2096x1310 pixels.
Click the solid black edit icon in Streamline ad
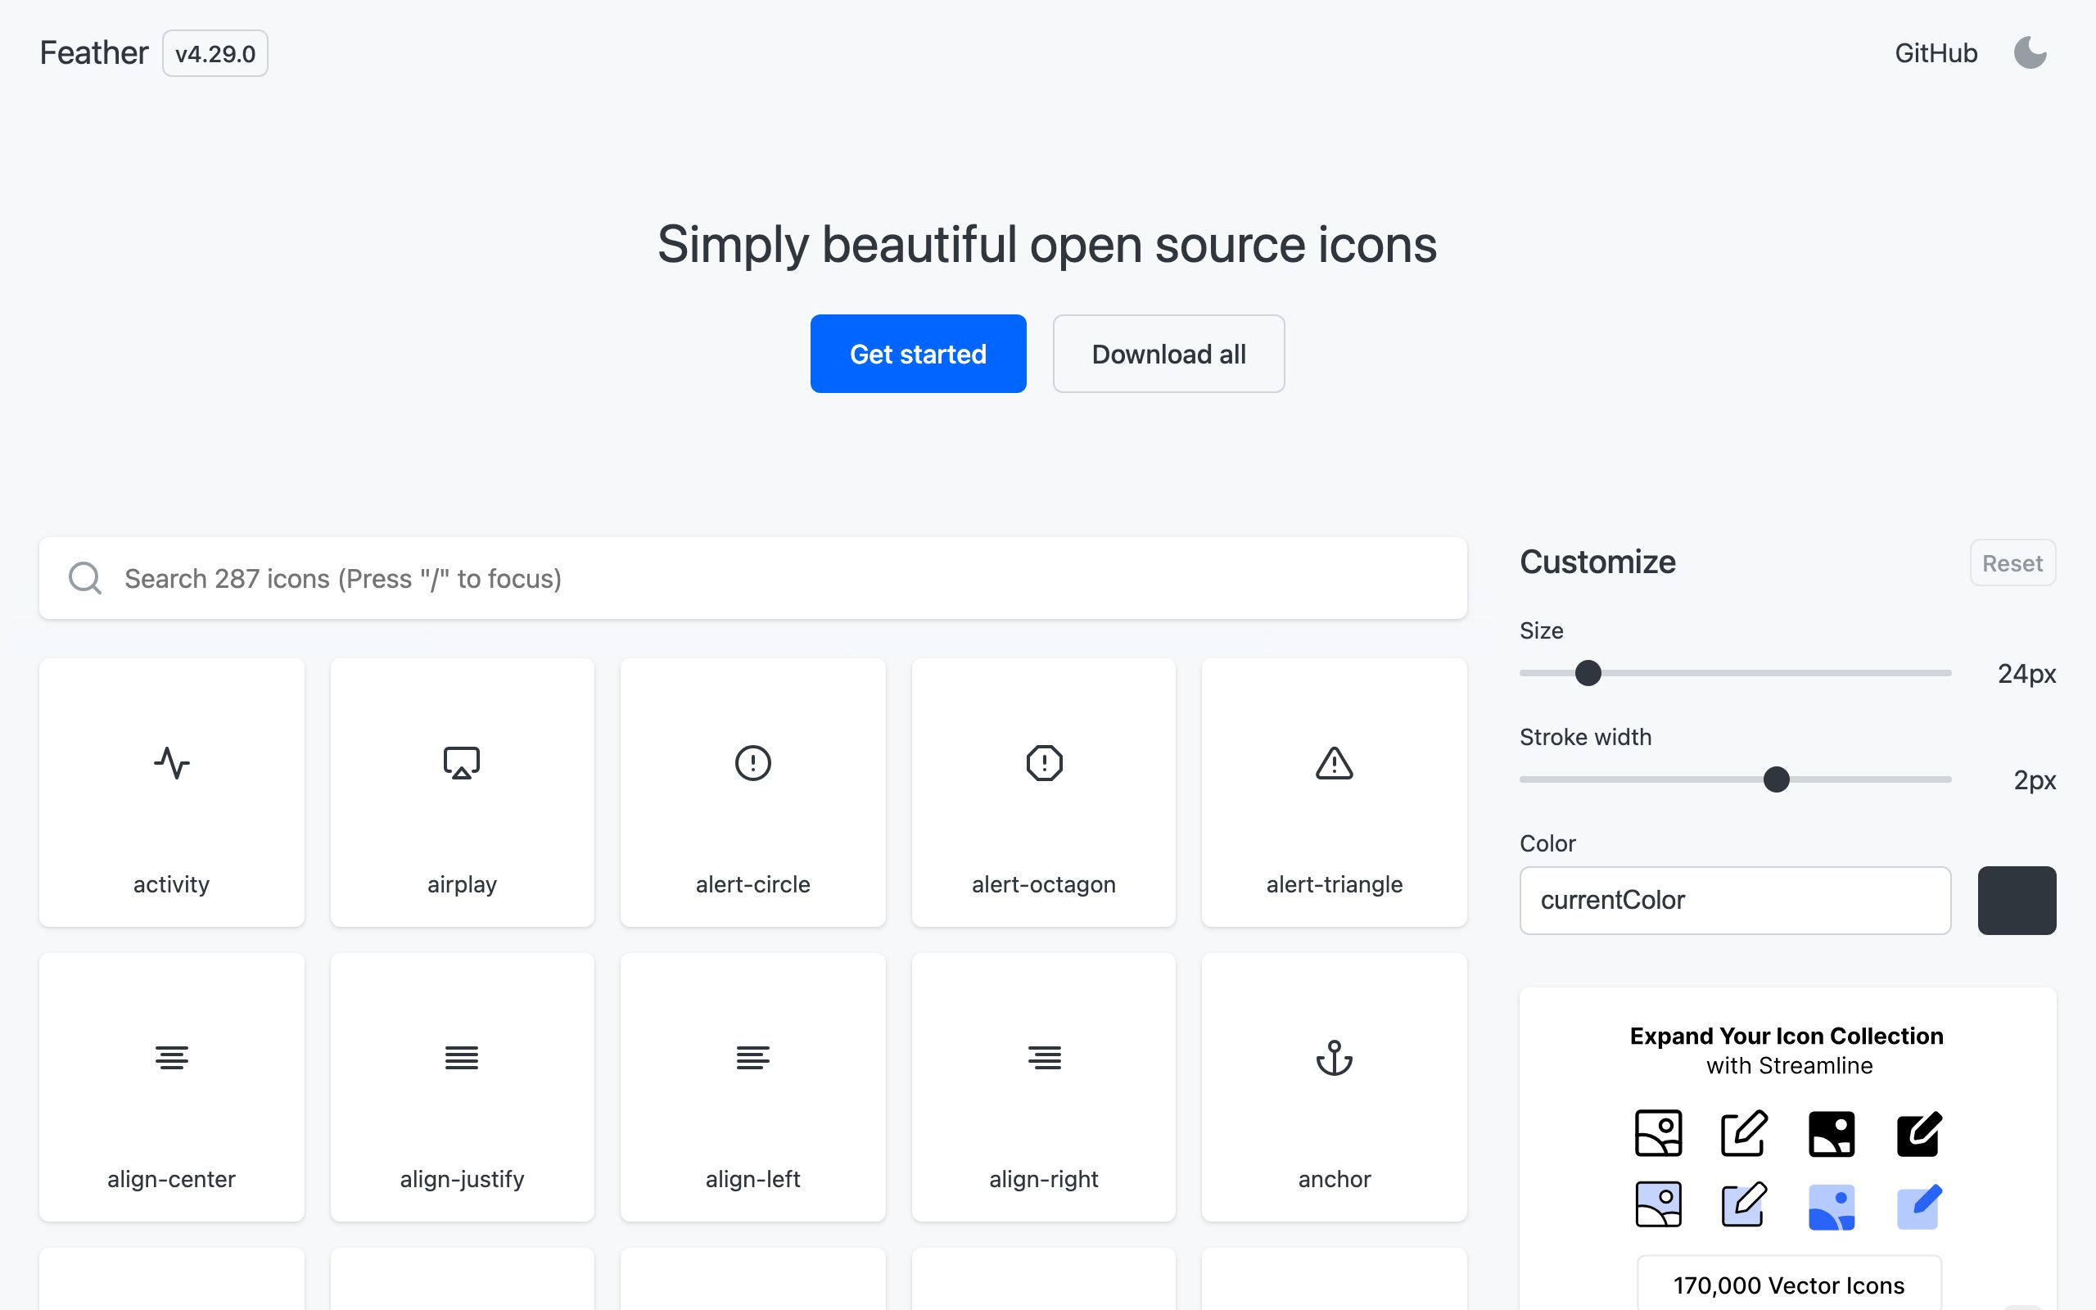[x=1918, y=1132]
